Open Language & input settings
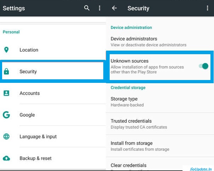The image size is (214, 171). pos(38,136)
